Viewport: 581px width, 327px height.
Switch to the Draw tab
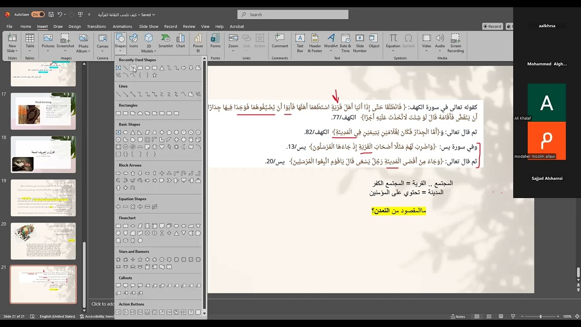(x=58, y=26)
